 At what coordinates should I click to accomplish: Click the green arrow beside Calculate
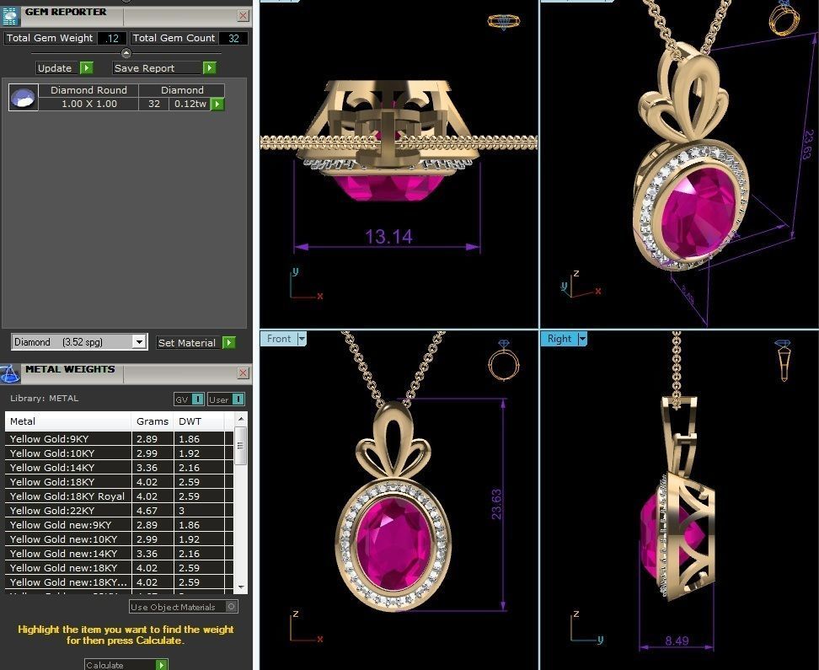(162, 665)
